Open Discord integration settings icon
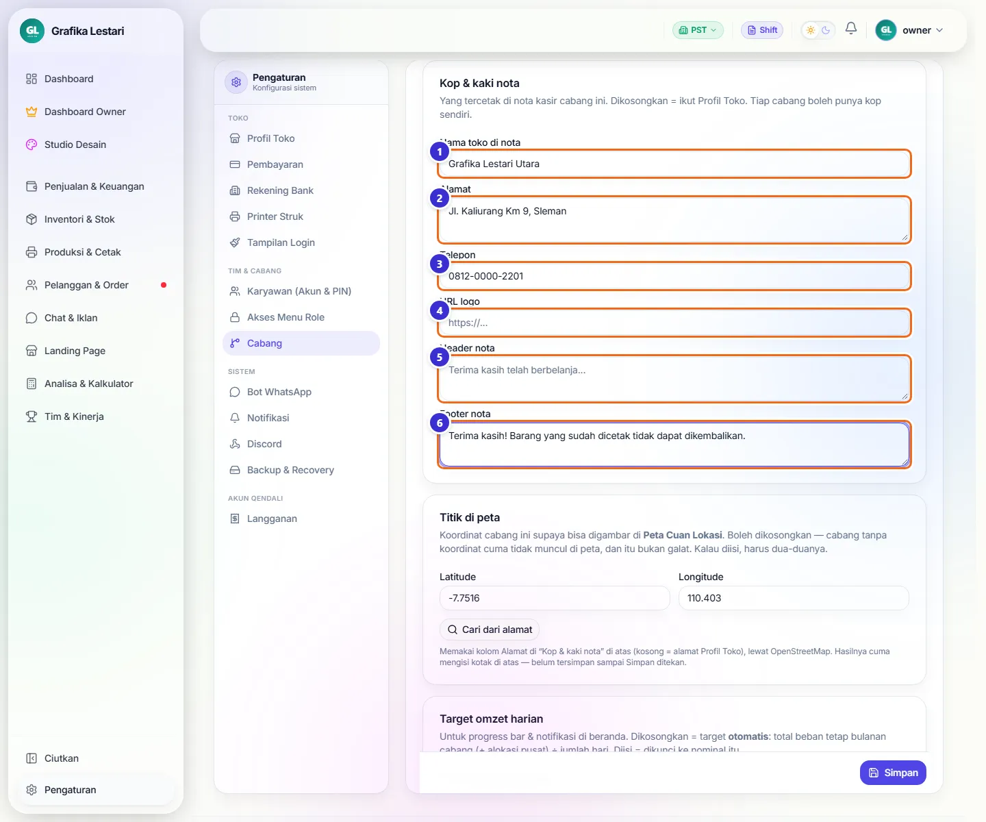Image resolution: width=986 pixels, height=822 pixels. click(235, 444)
